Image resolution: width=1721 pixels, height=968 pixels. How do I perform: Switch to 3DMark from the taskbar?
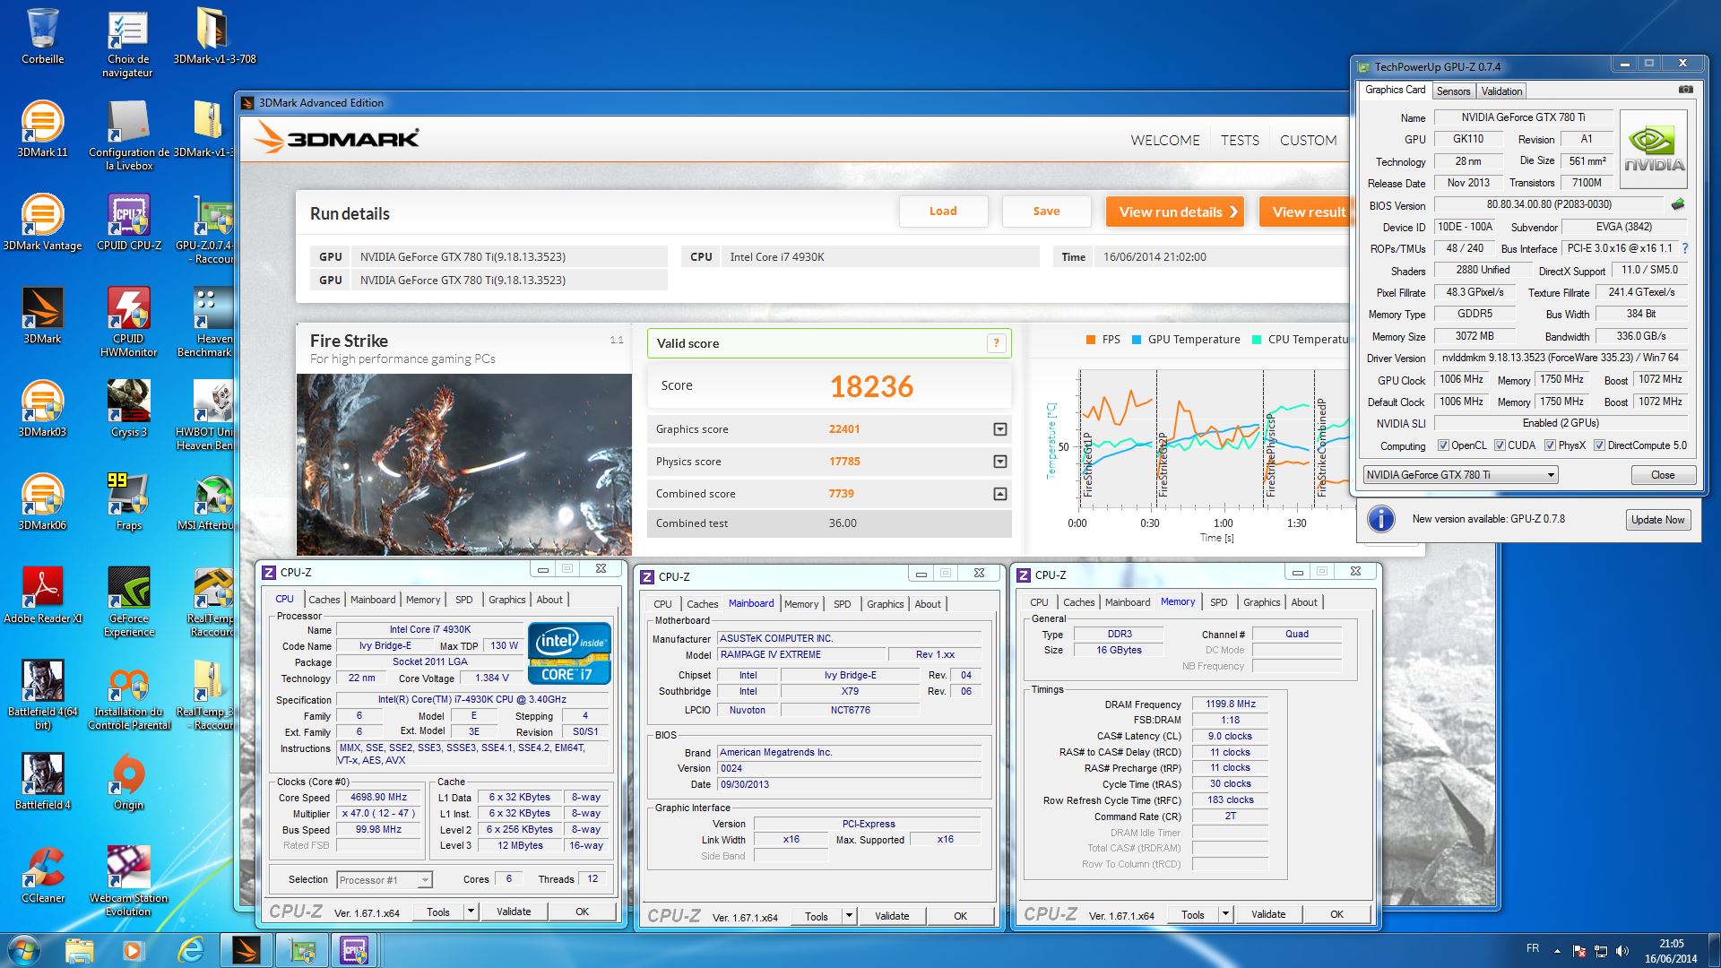[x=246, y=950]
